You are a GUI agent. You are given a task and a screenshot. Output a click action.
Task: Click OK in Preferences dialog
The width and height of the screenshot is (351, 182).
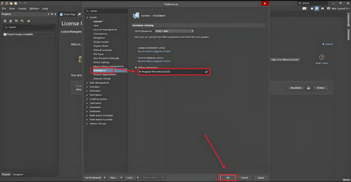click(228, 177)
